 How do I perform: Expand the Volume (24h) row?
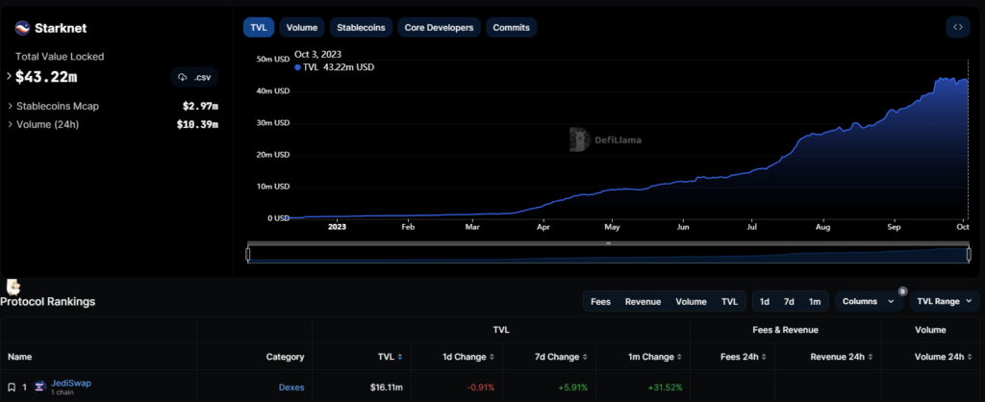click(x=11, y=124)
